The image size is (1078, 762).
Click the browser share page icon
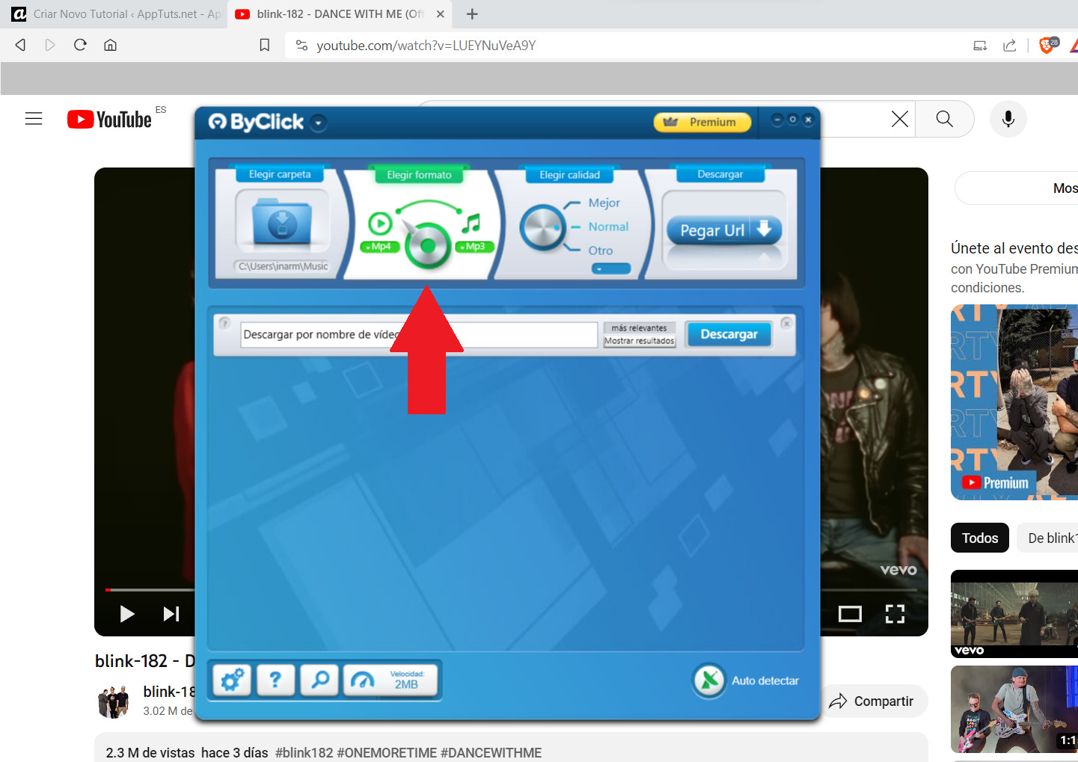[1009, 46]
